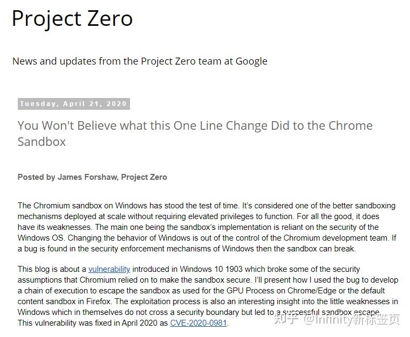Open the "vulnerability" hyperlink
Image resolution: width=410 pixels, height=337 pixels.
coord(109,269)
